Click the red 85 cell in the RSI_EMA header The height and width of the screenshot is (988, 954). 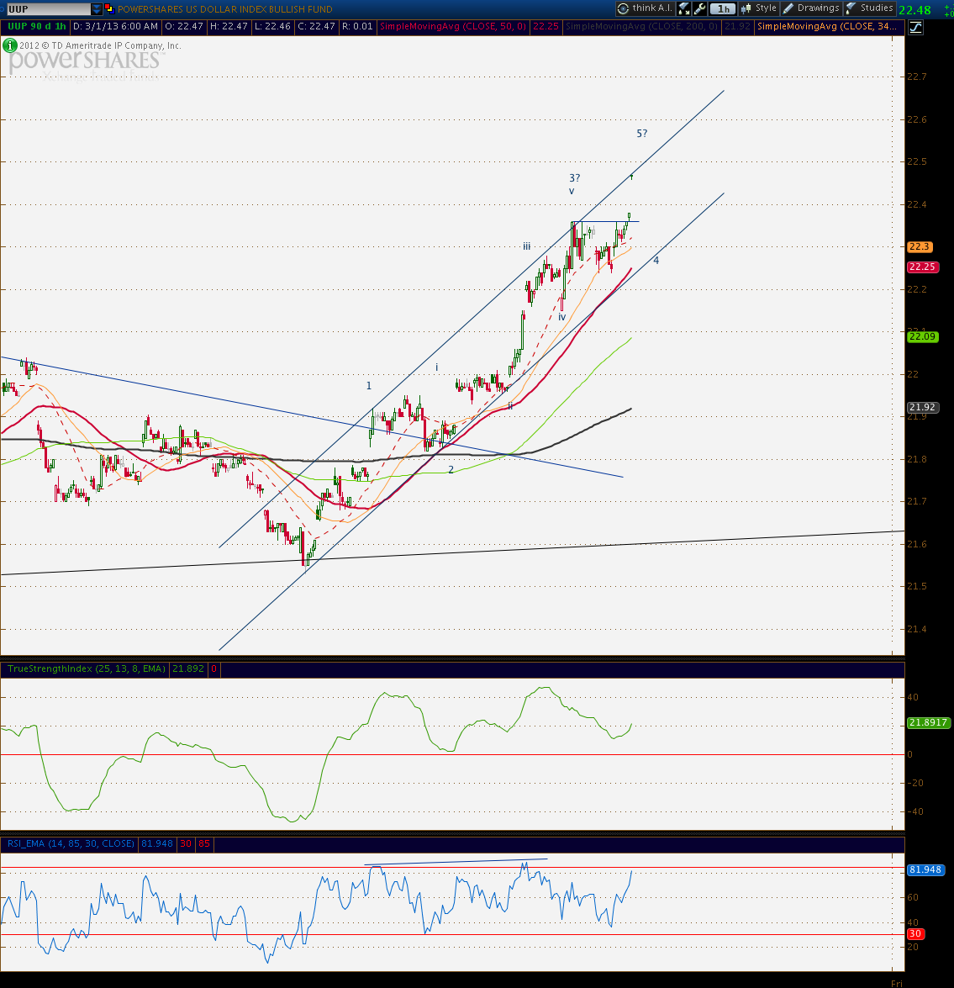(x=204, y=843)
